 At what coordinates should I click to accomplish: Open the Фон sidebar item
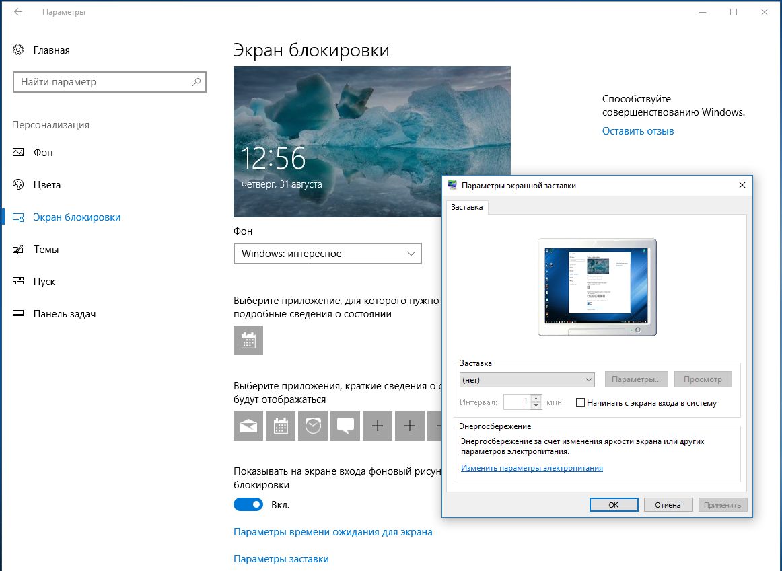coord(43,153)
